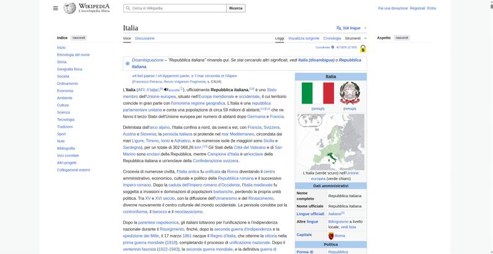Open the hamburger main menu

[55, 8]
